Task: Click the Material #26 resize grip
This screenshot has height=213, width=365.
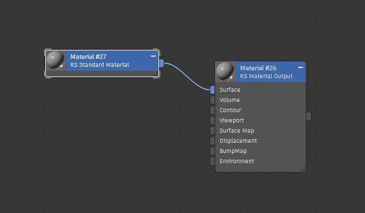Action: pyautogui.click(x=303, y=169)
